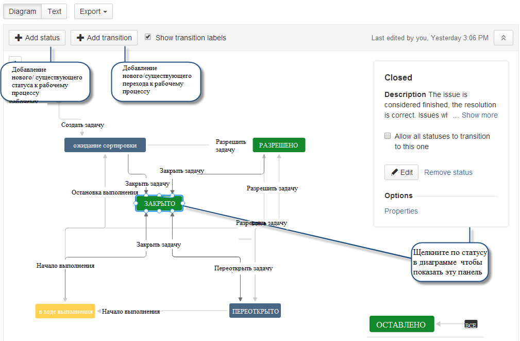This screenshot has width=520, height=341.
Task: Enable Allow all statuses to transition checkbox
Action: point(388,136)
